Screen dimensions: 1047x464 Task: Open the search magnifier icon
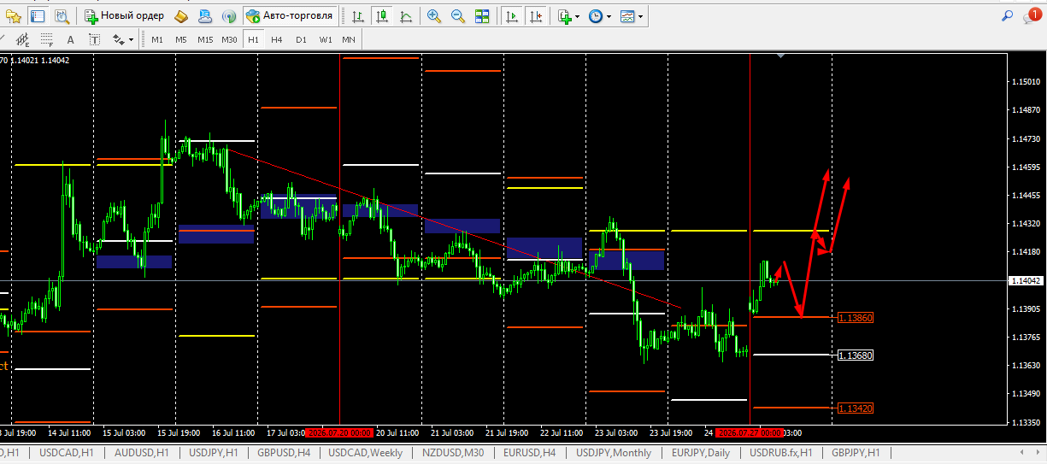click(x=1008, y=15)
